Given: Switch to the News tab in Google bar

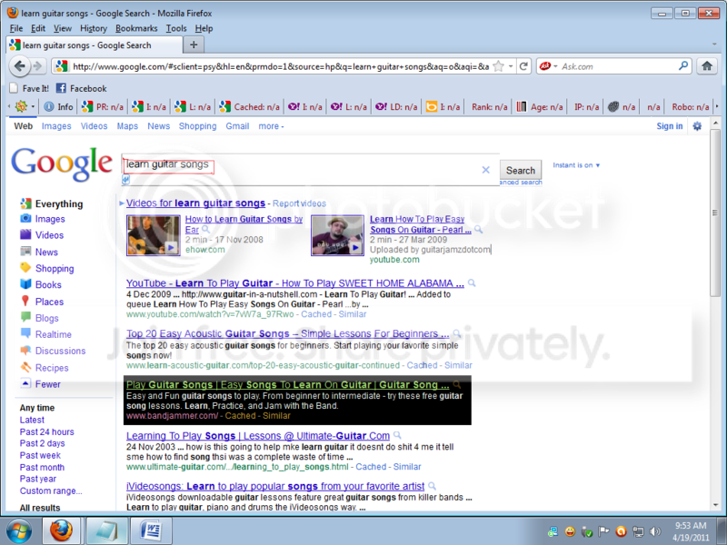Looking at the screenshot, I should (x=158, y=126).
